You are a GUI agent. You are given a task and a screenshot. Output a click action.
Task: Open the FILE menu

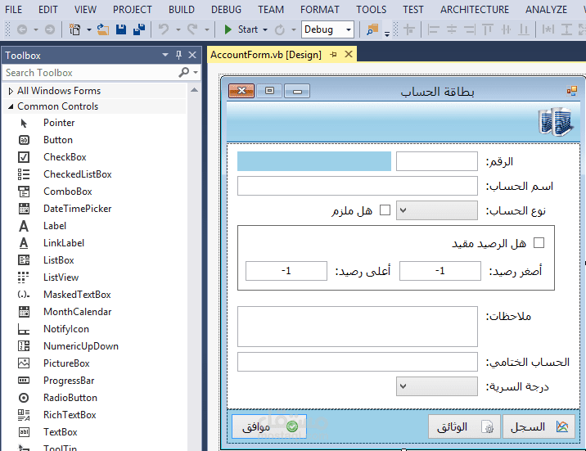13,9
